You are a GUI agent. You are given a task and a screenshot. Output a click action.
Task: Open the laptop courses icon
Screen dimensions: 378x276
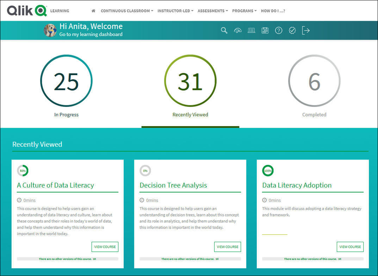click(251, 30)
